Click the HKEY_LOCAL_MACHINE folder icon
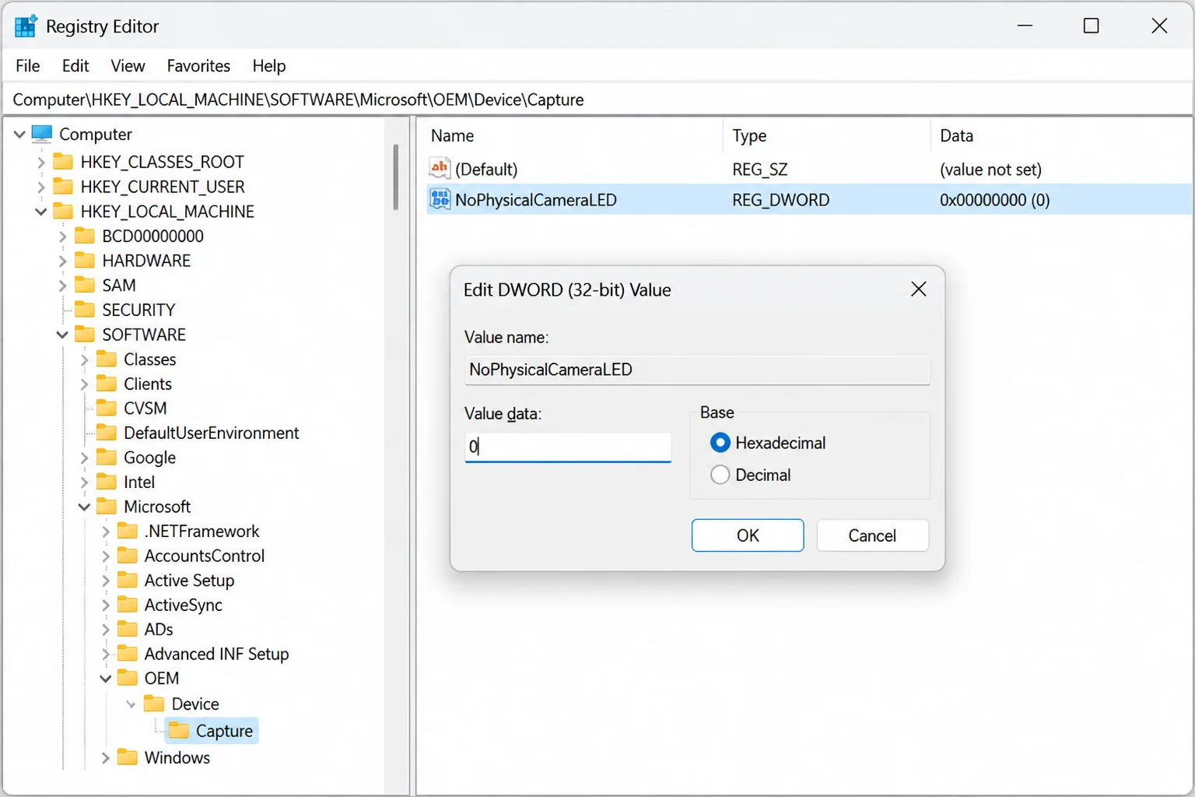The width and height of the screenshot is (1195, 797). click(63, 212)
